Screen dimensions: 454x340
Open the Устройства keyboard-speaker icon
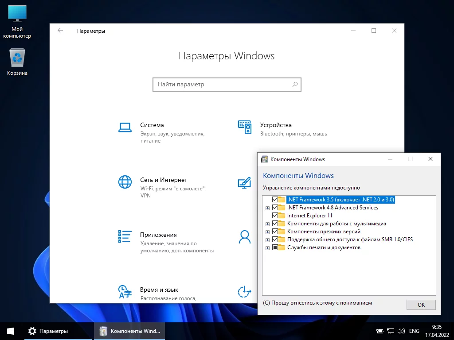coord(245,127)
